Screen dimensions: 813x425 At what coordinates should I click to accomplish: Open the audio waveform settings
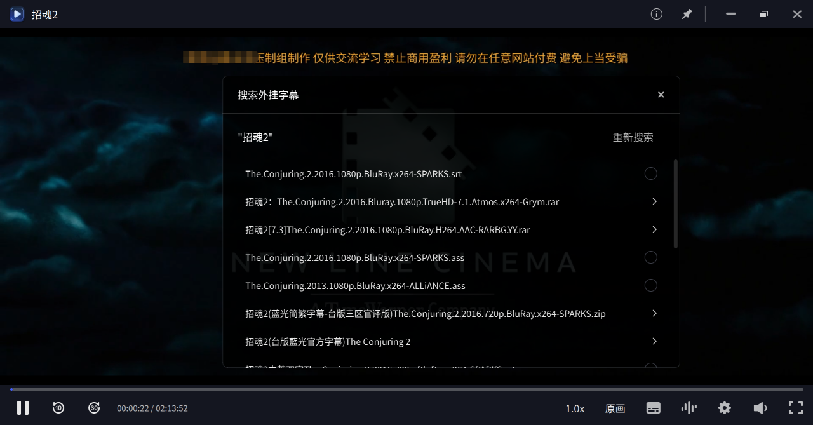[x=689, y=408]
